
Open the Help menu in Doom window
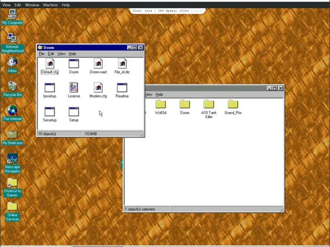73,54
